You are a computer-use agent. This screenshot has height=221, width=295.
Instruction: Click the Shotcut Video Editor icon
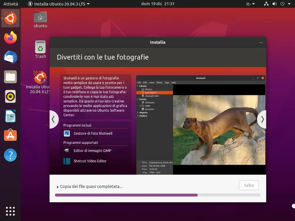pos(67,161)
